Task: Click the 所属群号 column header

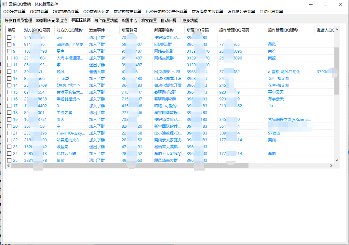Action: point(136,30)
